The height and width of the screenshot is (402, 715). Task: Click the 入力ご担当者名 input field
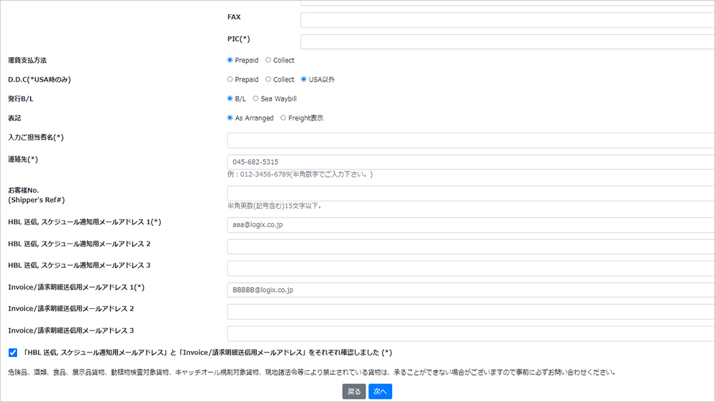pos(470,140)
